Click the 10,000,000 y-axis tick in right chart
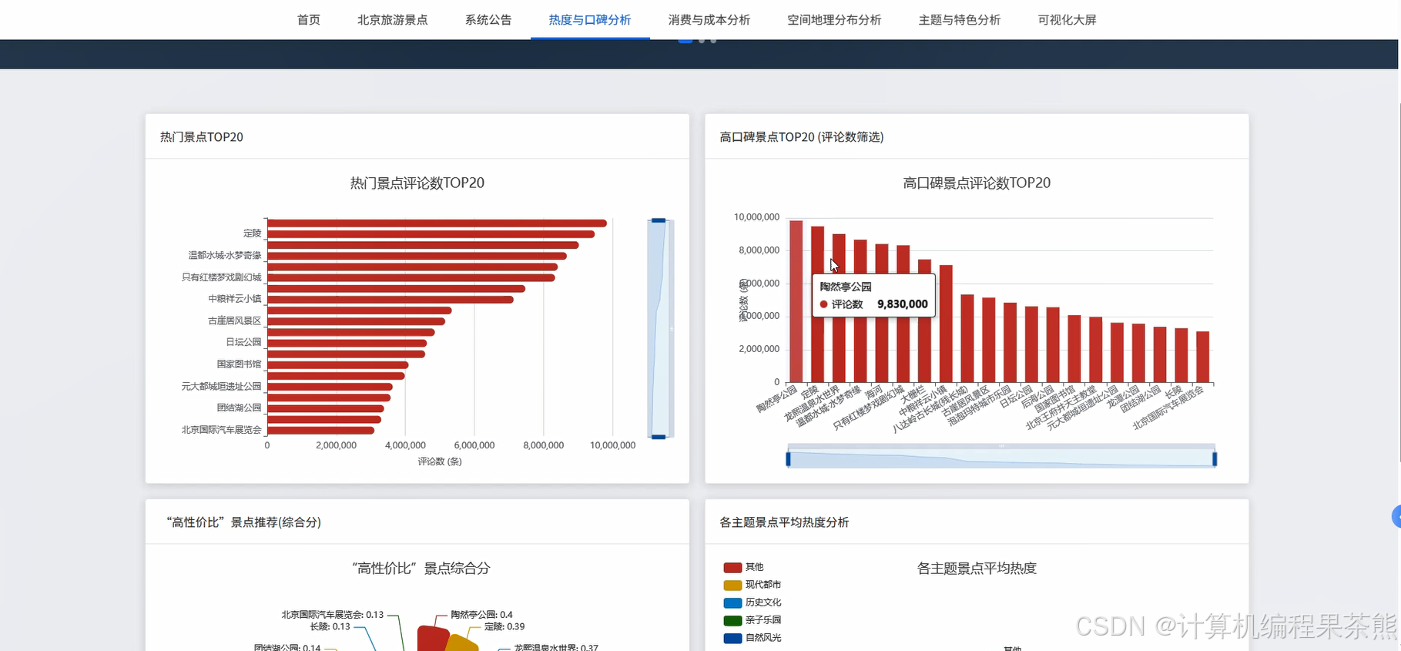This screenshot has height=651, width=1401. (756, 217)
